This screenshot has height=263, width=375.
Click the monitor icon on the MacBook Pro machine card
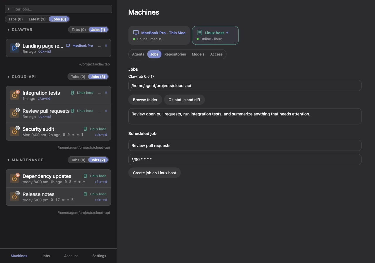coord(136,33)
